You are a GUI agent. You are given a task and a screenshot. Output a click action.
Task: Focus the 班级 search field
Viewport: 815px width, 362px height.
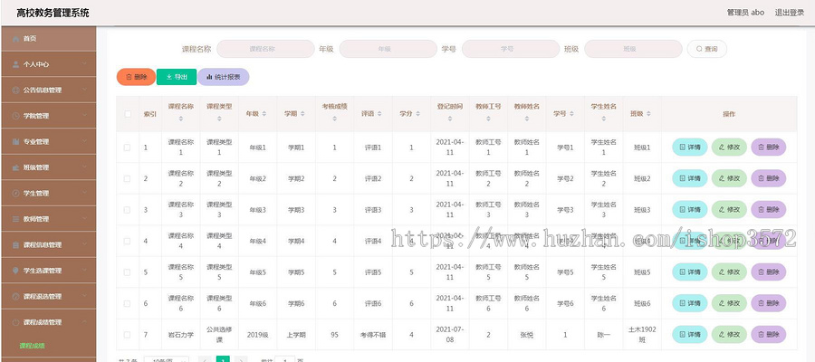633,49
